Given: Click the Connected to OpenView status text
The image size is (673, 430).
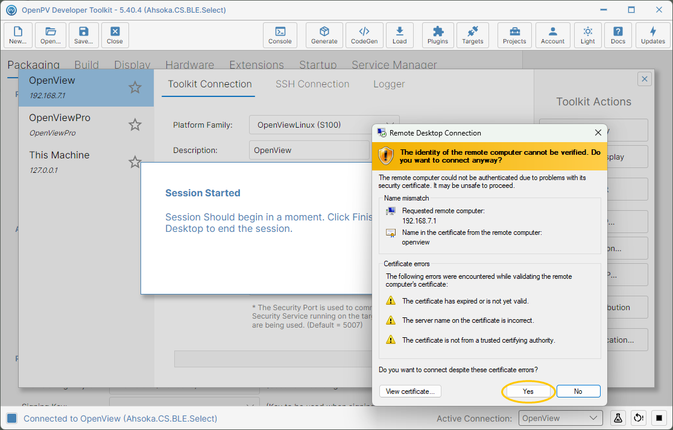Looking at the screenshot, I should tap(120, 419).
